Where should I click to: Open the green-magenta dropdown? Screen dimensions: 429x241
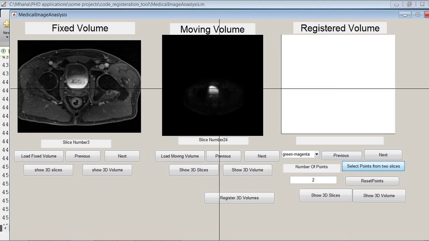point(300,154)
